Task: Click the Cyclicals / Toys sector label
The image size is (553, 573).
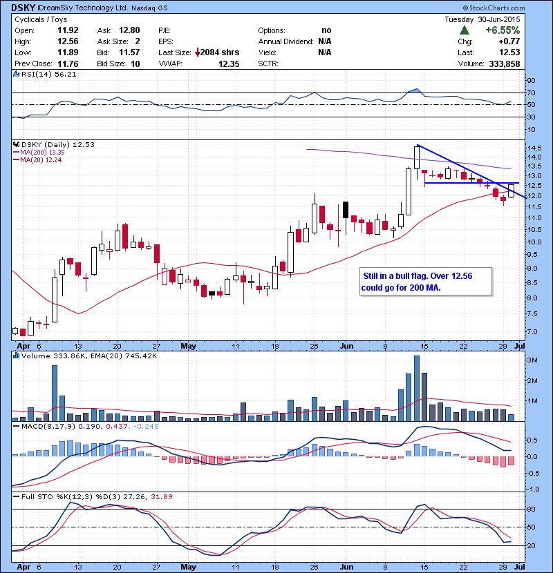Action: (x=41, y=19)
